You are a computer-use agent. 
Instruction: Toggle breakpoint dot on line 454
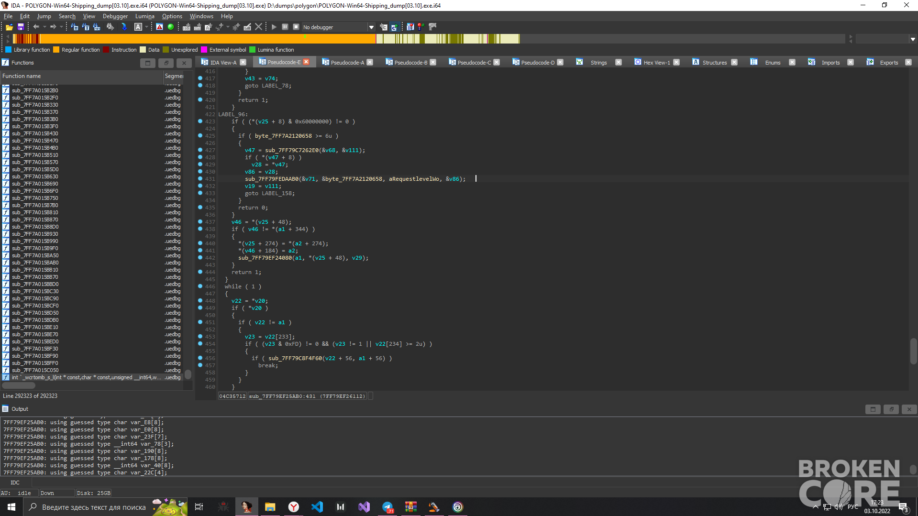pos(200,343)
